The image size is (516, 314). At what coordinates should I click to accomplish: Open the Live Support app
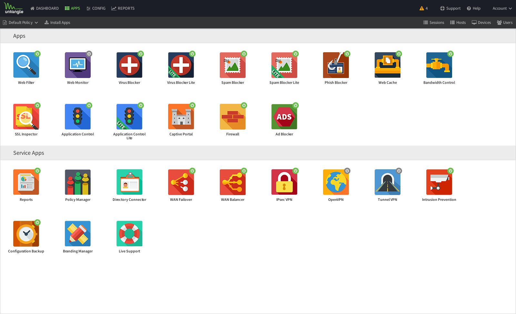[129, 234]
